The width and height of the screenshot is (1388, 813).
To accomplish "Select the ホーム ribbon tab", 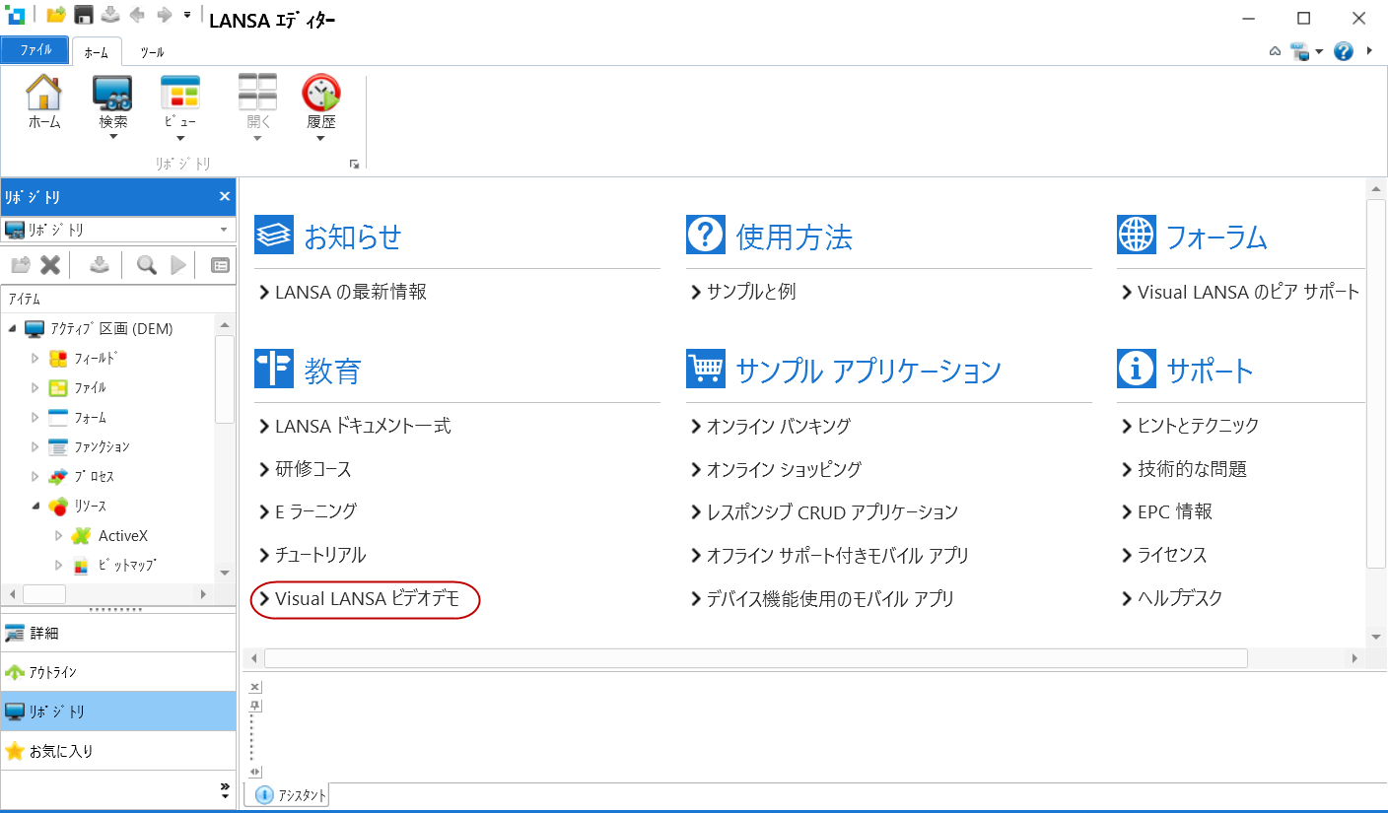I will 97,52.
